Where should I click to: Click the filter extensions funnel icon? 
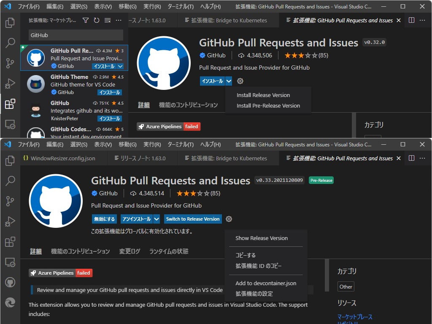(86, 20)
